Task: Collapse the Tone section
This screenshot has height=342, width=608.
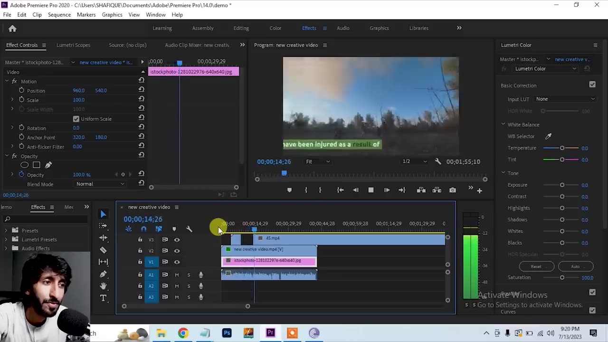Action: coord(503,173)
